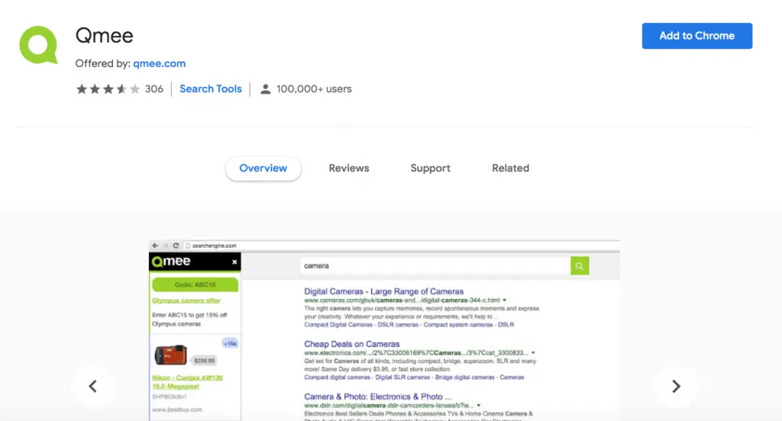Click the user silhouette icon
The width and height of the screenshot is (782, 421).
(265, 89)
